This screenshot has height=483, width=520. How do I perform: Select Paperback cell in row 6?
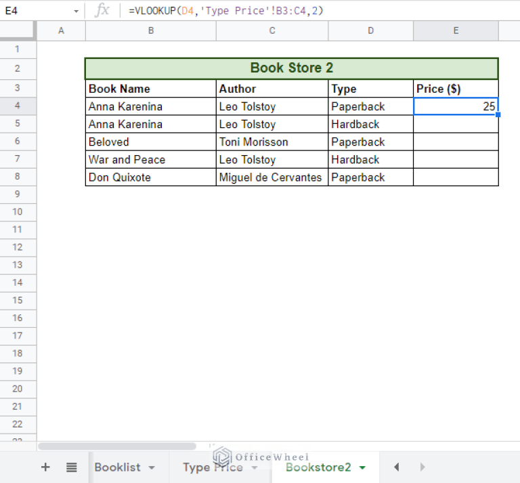371,142
